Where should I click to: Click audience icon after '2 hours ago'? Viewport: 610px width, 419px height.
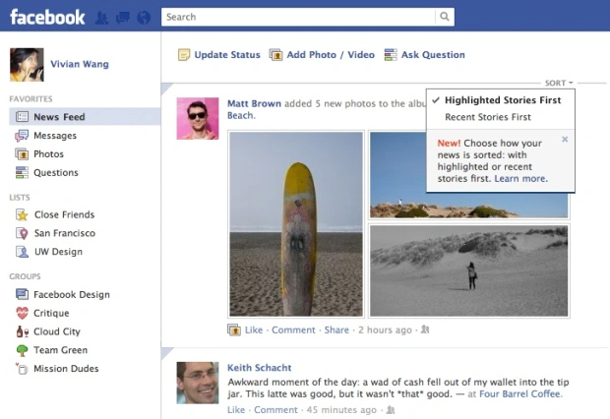425,329
